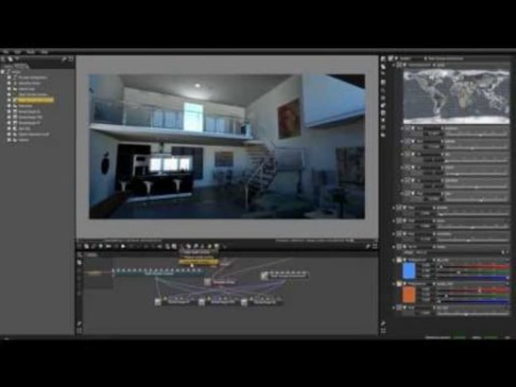
Task: Click the layers icon at the top-left panel corner
Action: (4, 59)
